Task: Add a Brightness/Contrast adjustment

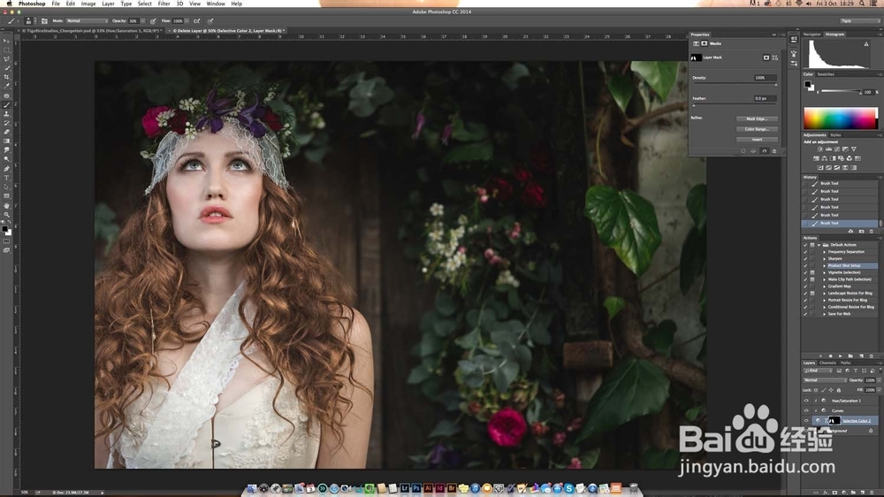Action: pos(820,149)
